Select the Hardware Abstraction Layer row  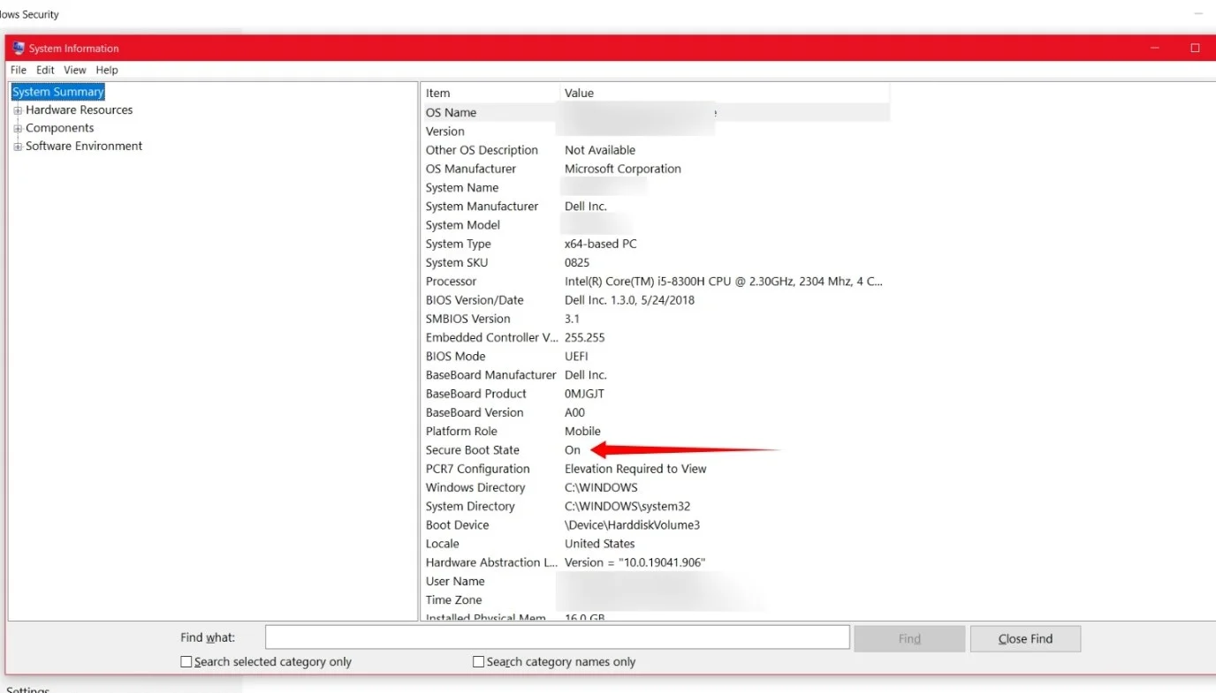click(x=656, y=562)
